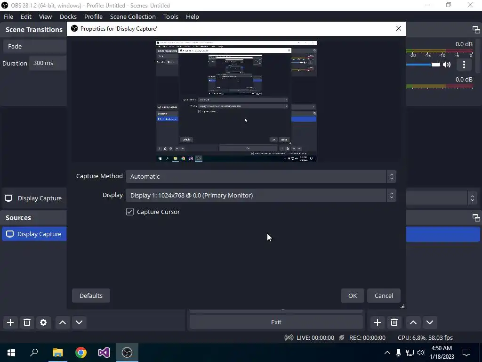Close the Properties for Display Capture dialog
Screen dimensions: 482x362
click(398, 28)
